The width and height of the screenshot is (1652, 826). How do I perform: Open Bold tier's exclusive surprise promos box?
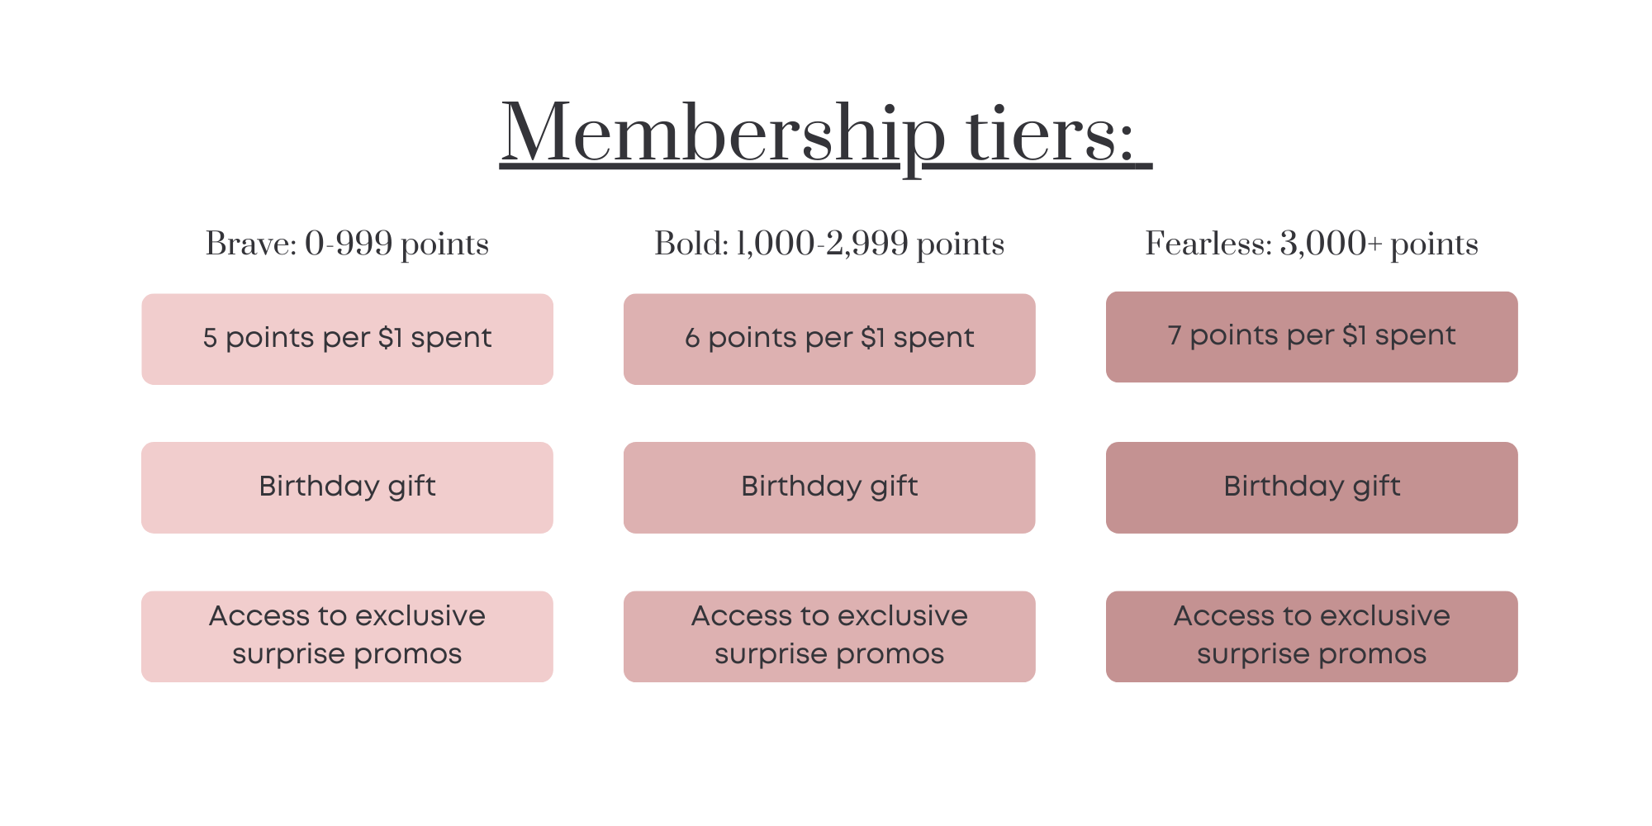pyautogui.click(x=829, y=636)
